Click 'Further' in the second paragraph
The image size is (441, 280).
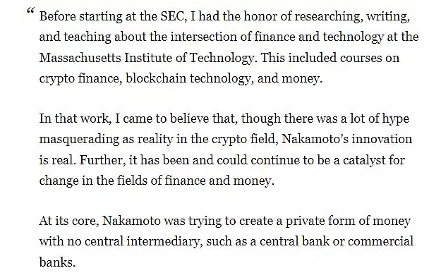click(x=102, y=160)
